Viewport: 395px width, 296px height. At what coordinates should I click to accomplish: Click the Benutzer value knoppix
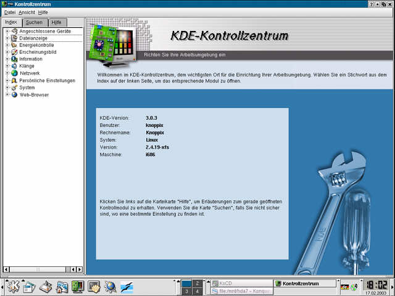pos(154,125)
